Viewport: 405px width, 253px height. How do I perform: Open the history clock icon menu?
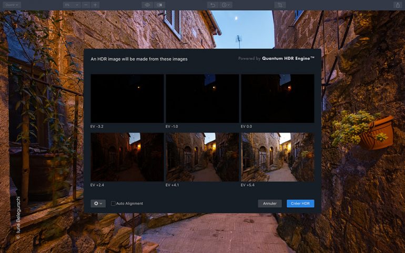226,5
